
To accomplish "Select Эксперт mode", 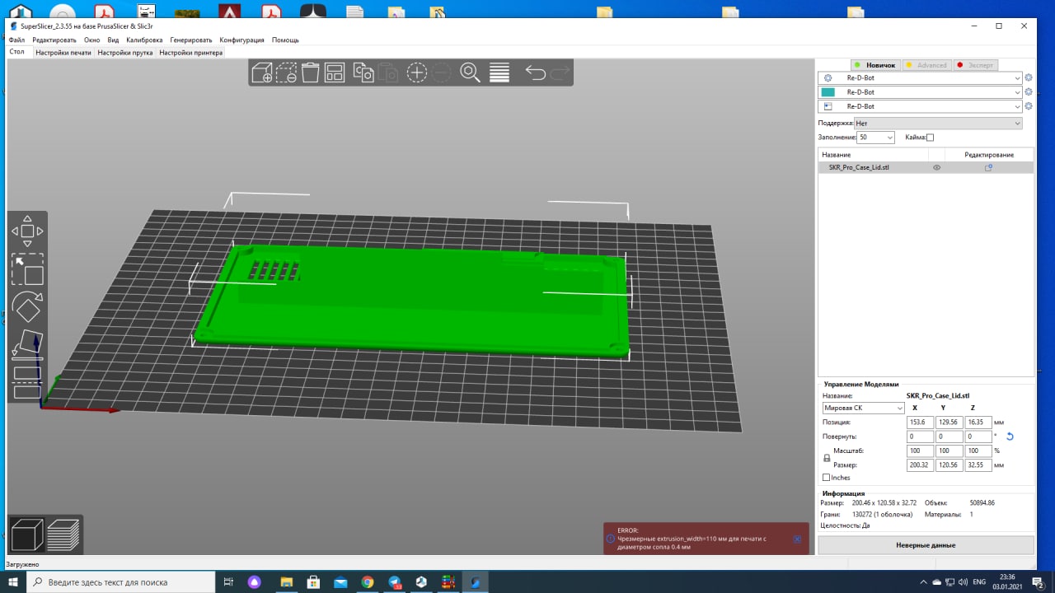I will pos(976,65).
